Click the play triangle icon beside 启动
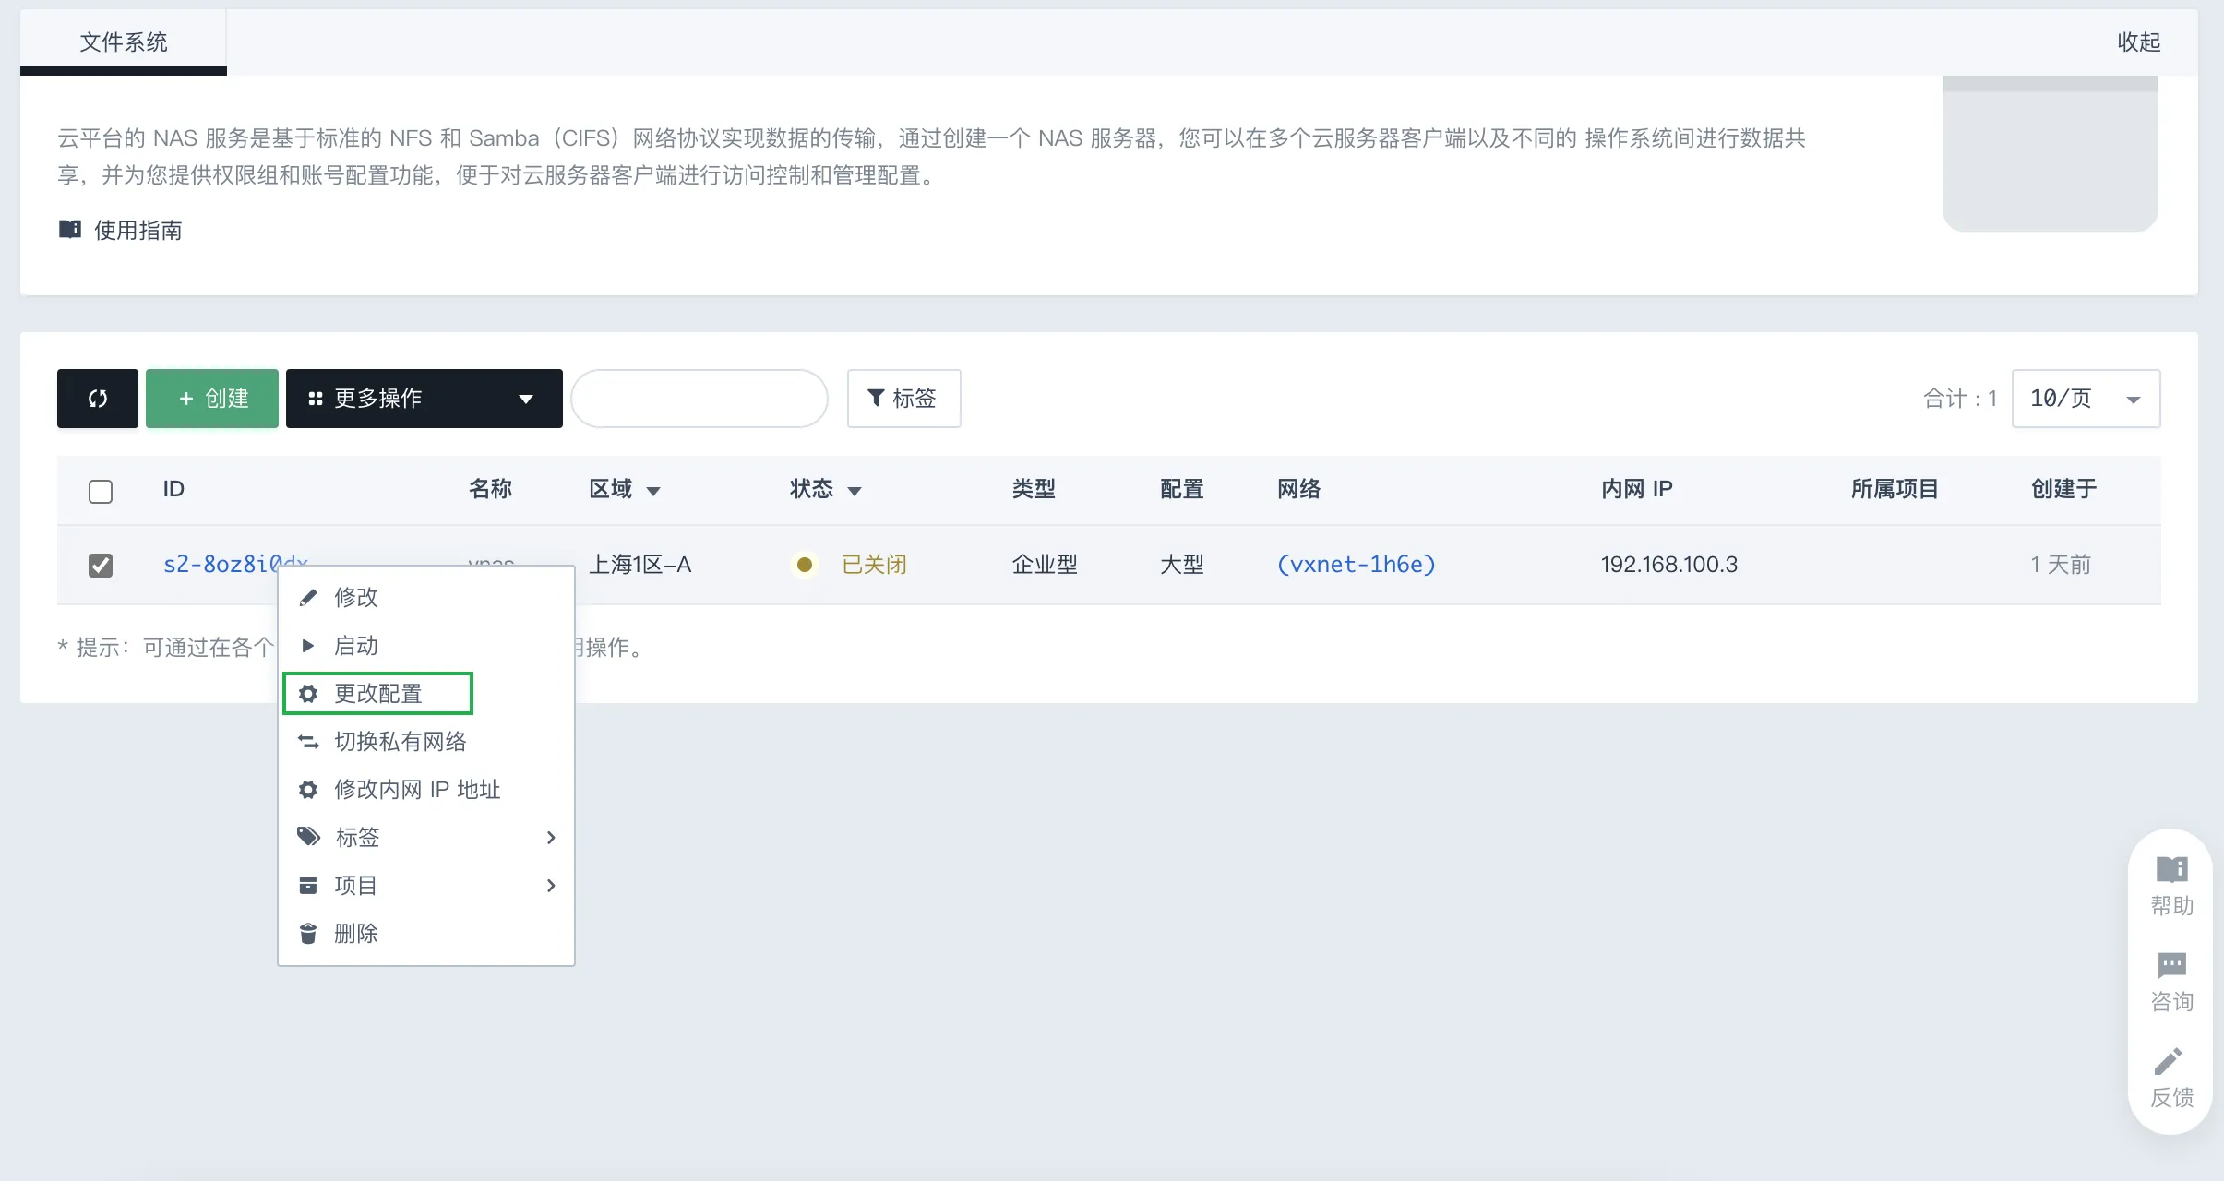 (x=308, y=645)
